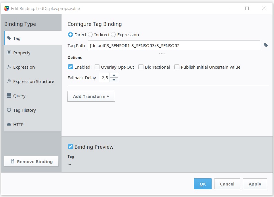Decrease Fallback Delay with down arrow
The width and height of the screenshot is (274, 197).
[x=114, y=80]
